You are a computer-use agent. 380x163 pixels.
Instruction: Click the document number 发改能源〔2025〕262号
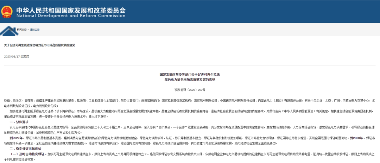point(190,90)
